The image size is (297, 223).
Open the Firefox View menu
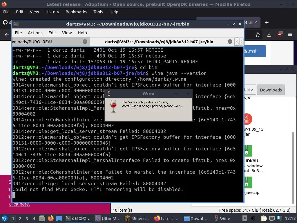pos(34,12)
